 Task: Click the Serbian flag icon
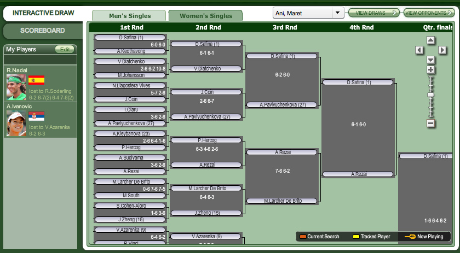coord(36,116)
